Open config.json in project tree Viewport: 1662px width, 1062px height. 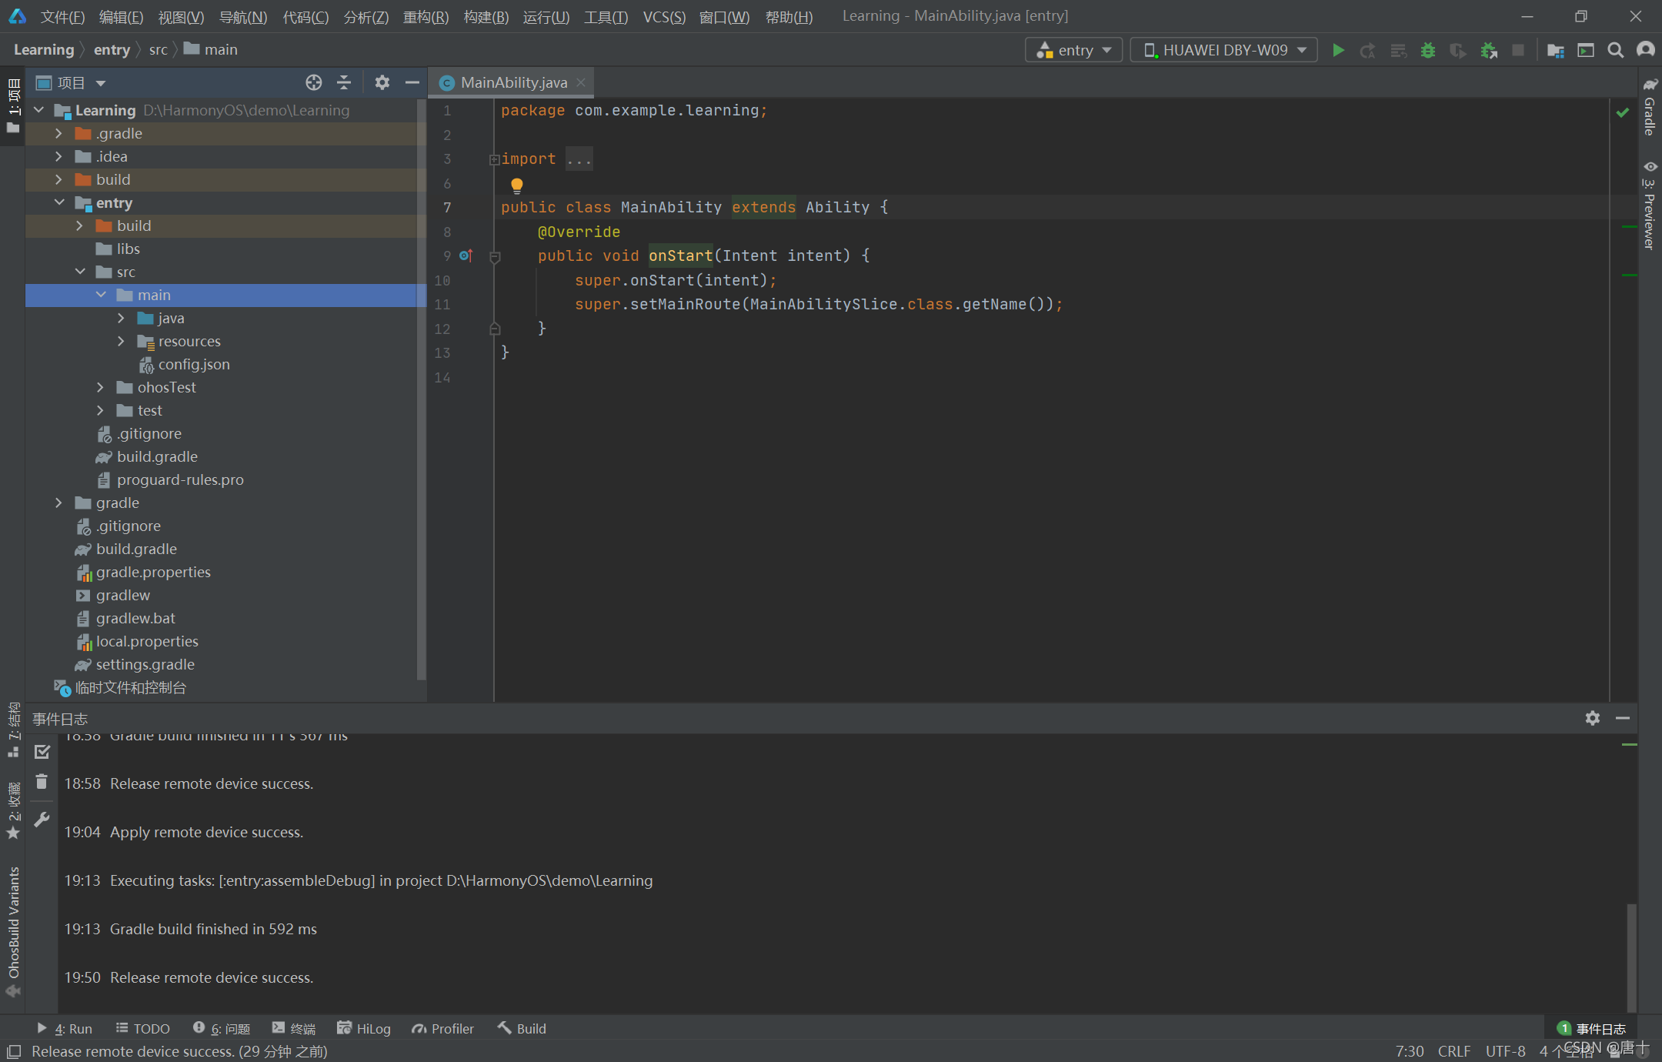pos(193,364)
